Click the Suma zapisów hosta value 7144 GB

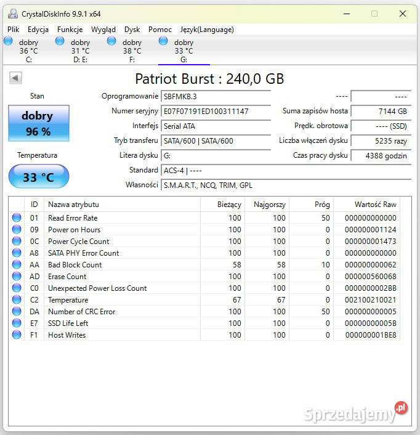(x=381, y=112)
